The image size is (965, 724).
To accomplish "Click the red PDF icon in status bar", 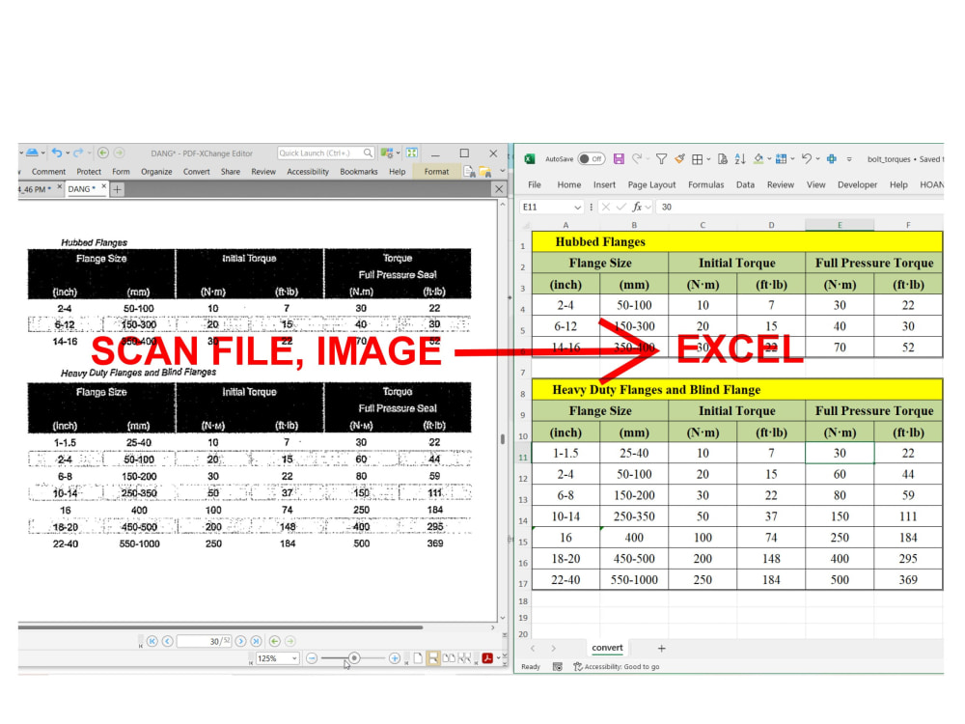I will click(x=487, y=658).
